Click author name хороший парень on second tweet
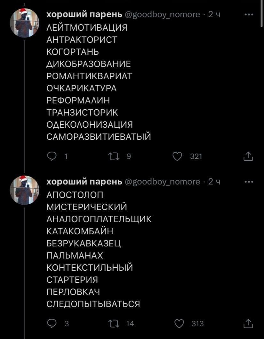Screen dimensions: 264x339 point(84,182)
